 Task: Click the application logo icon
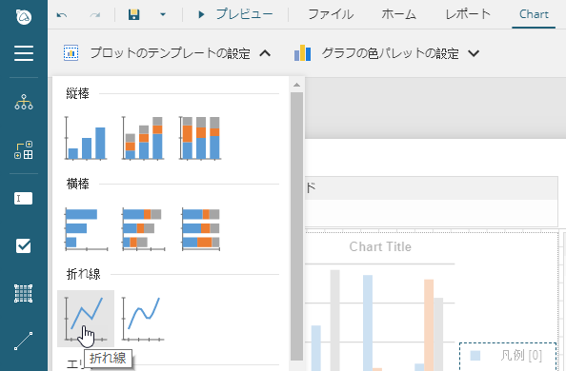[24, 16]
